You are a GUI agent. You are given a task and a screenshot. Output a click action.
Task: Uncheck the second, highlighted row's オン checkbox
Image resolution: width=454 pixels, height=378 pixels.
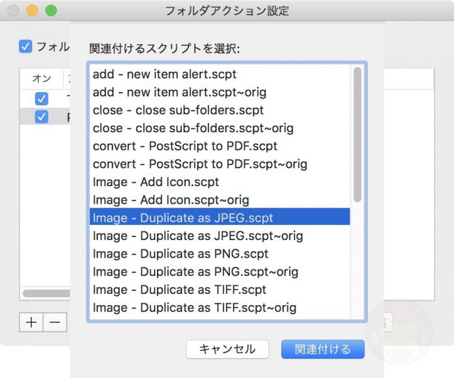[x=41, y=117]
